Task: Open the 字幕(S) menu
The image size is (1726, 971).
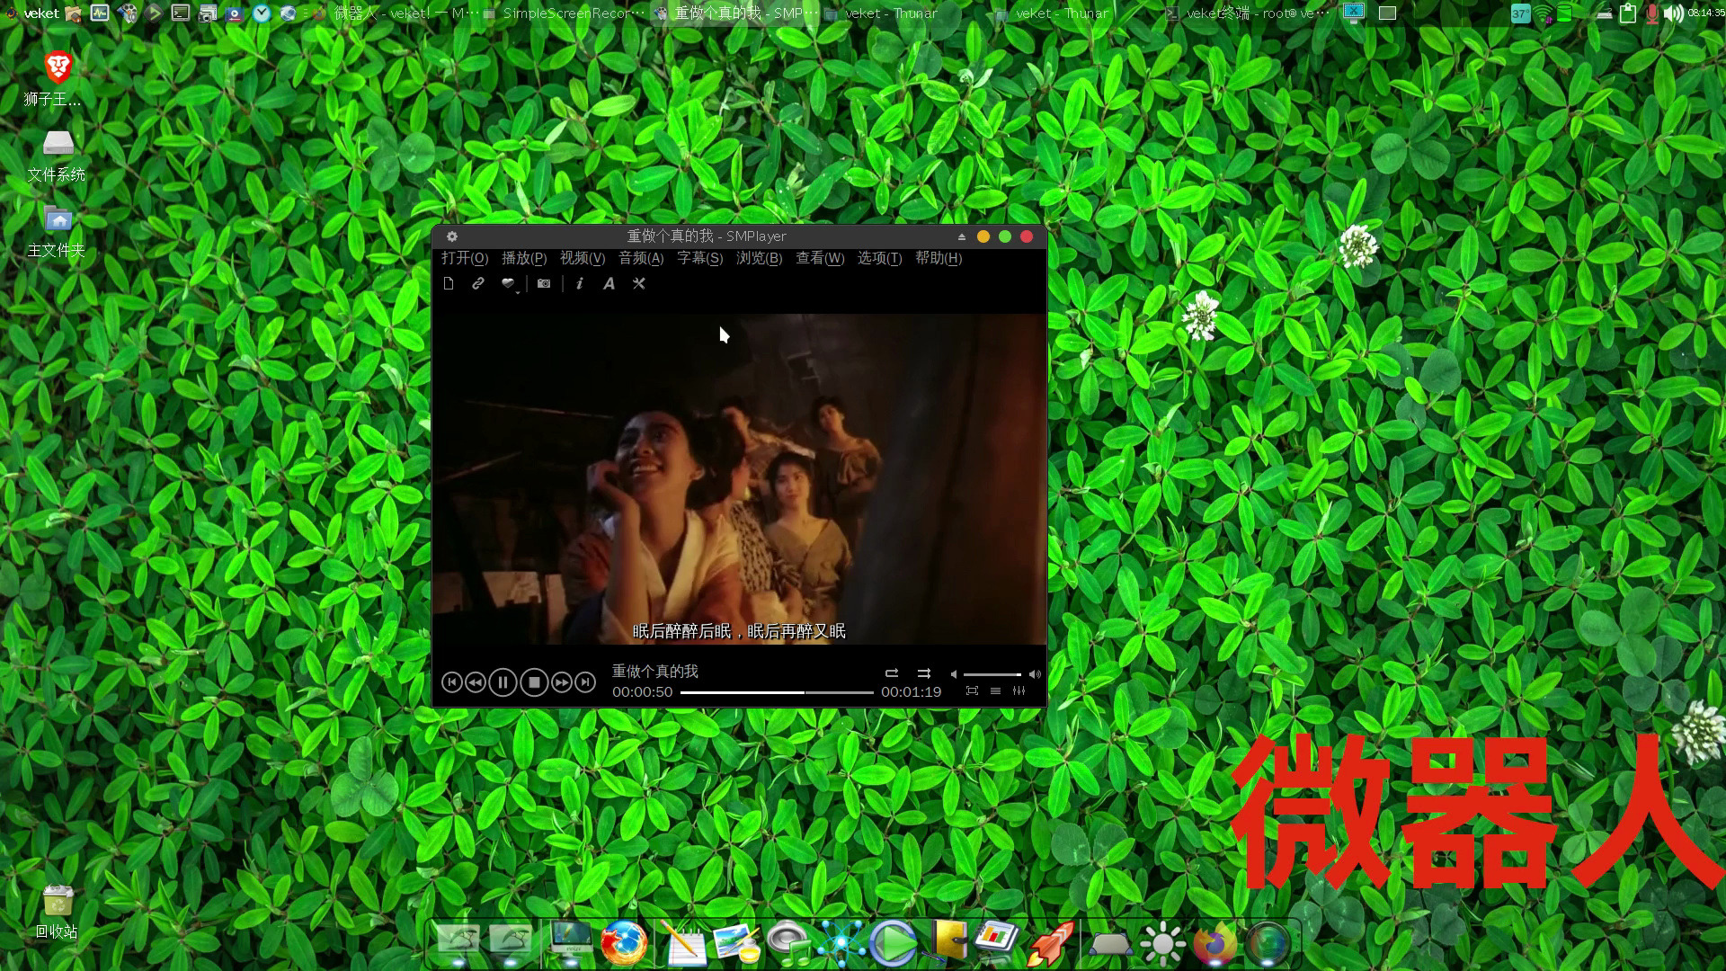Action: [699, 258]
